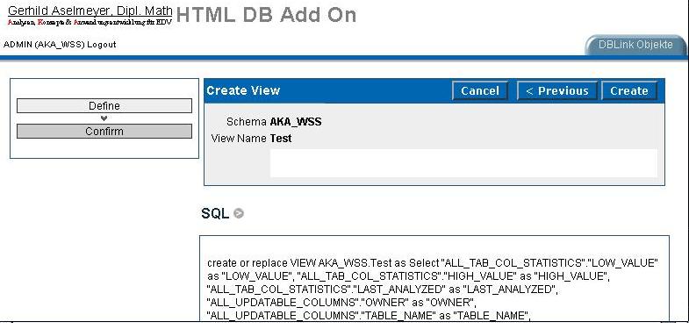
Task: Click the Schema field label
Action: click(246, 122)
